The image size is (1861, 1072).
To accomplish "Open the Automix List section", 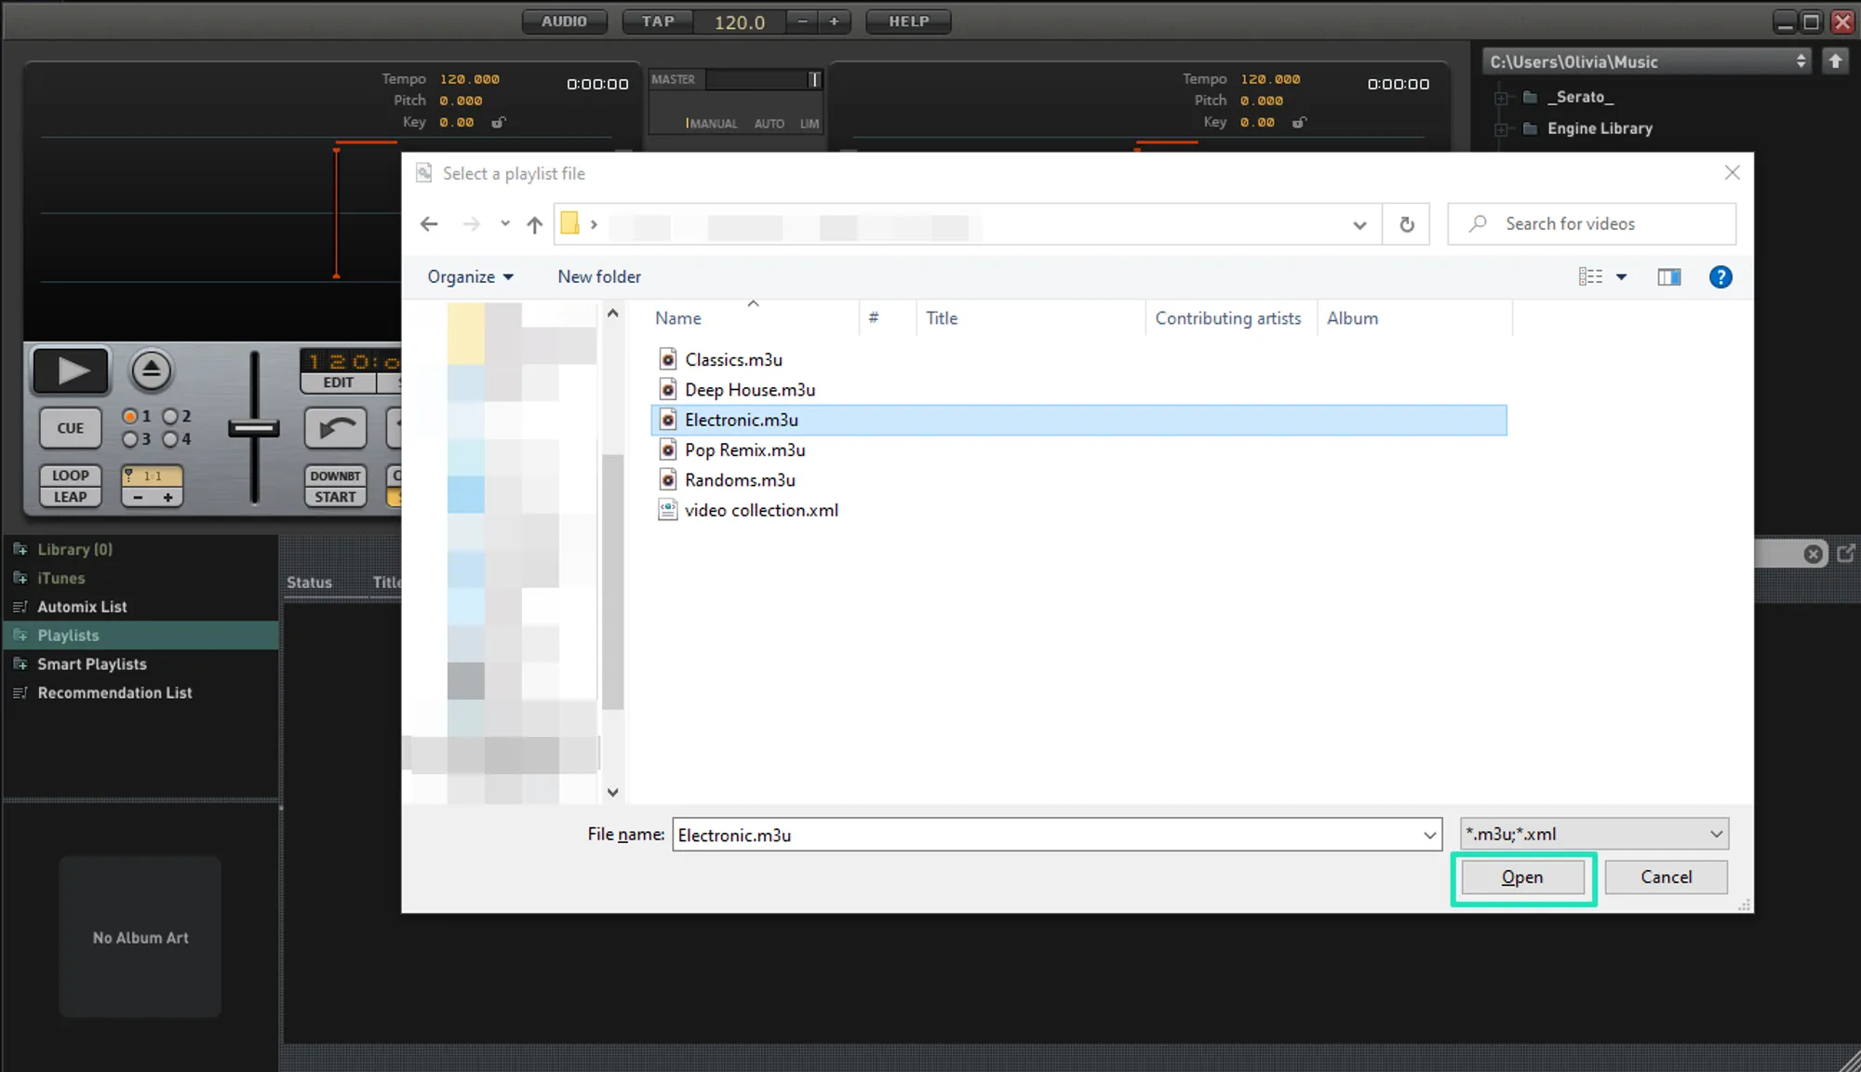I will (82, 607).
